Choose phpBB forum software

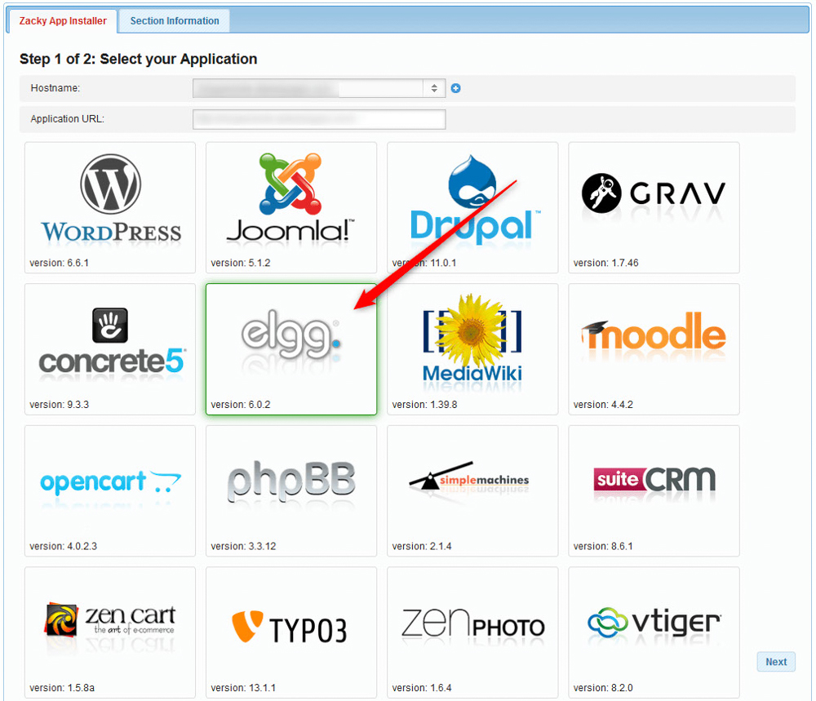[290, 490]
